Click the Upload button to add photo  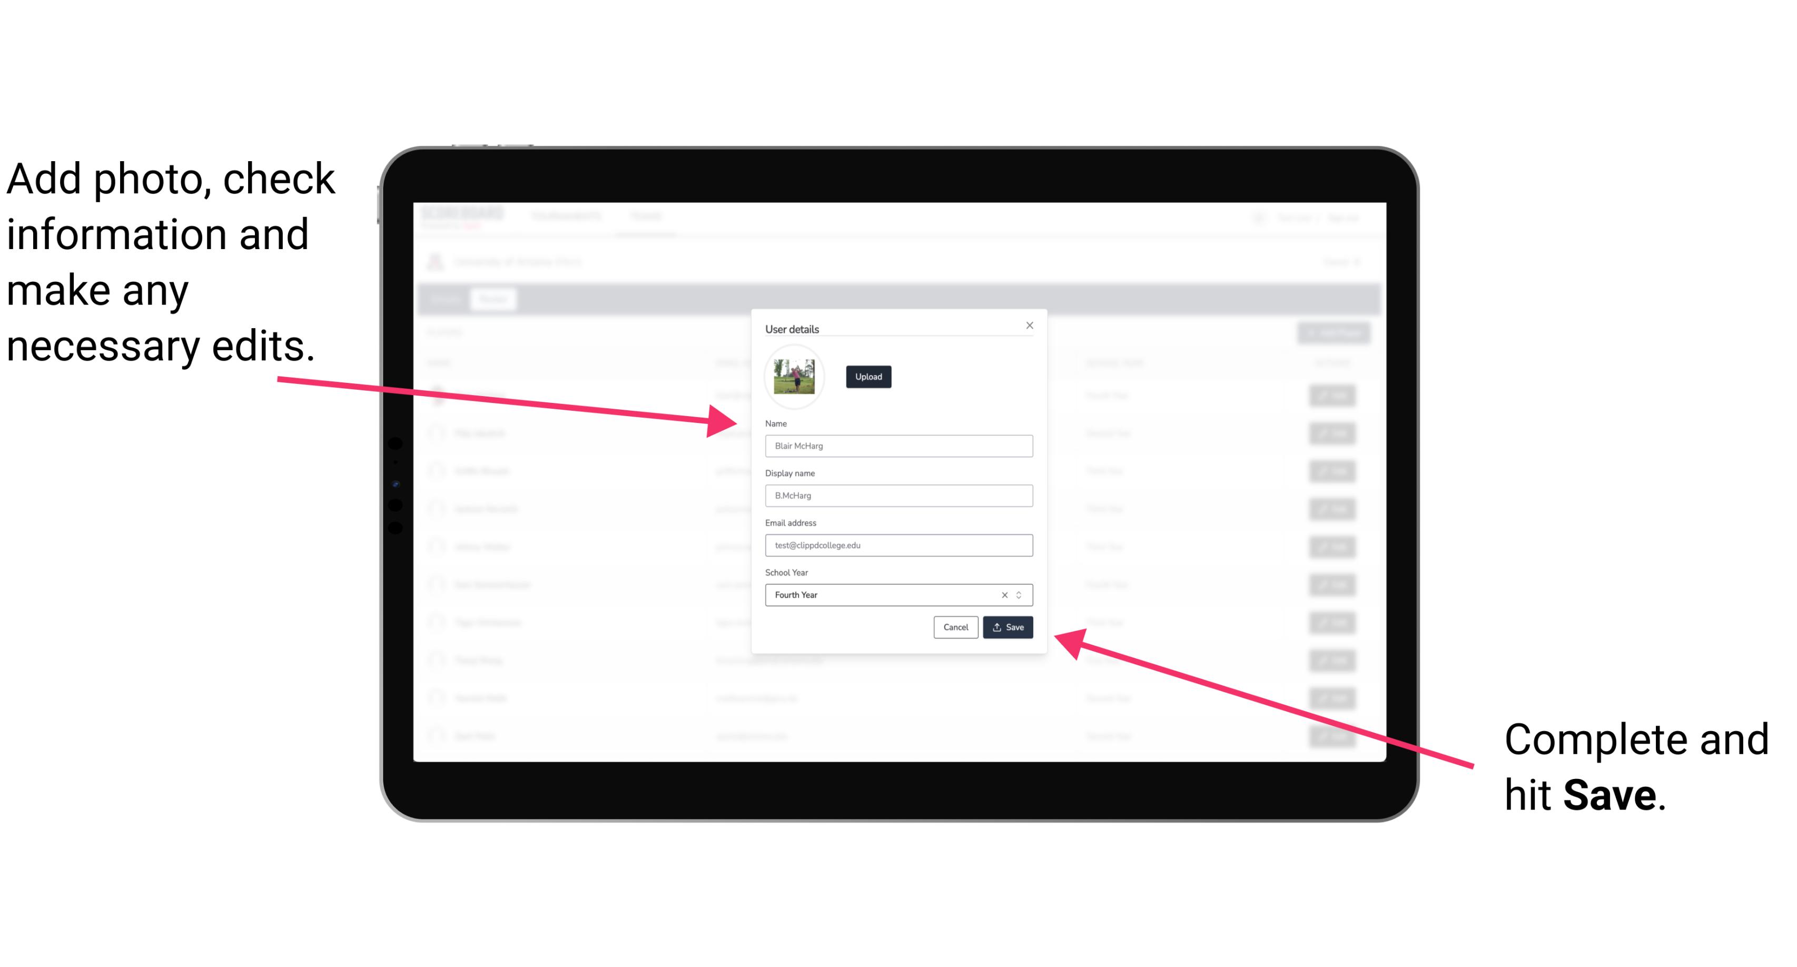coord(867,378)
